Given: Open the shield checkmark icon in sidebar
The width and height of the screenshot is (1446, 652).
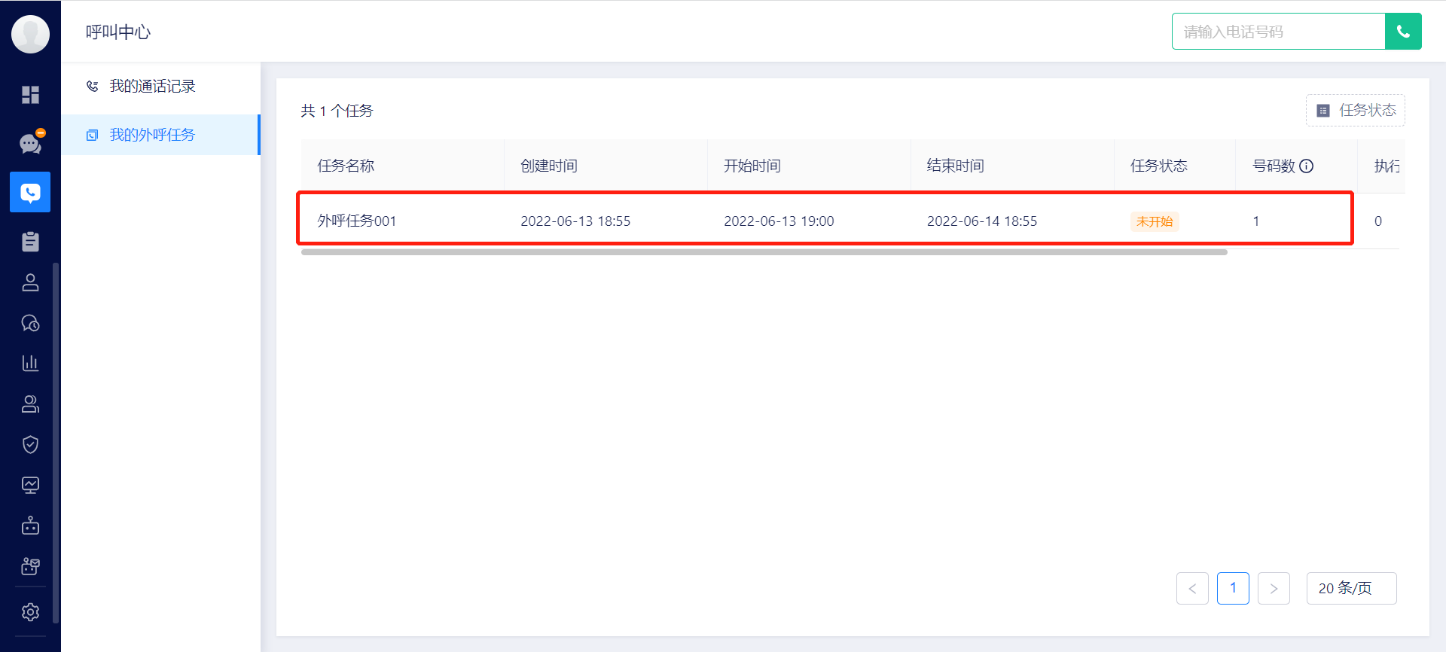Looking at the screenshot, I should [30, 444].
